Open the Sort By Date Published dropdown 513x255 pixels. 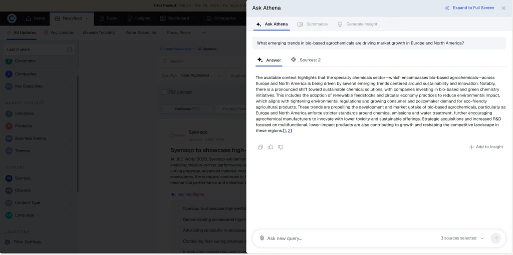192,75
